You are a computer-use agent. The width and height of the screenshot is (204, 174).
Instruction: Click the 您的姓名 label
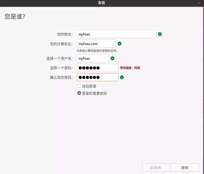pos(65,34)
